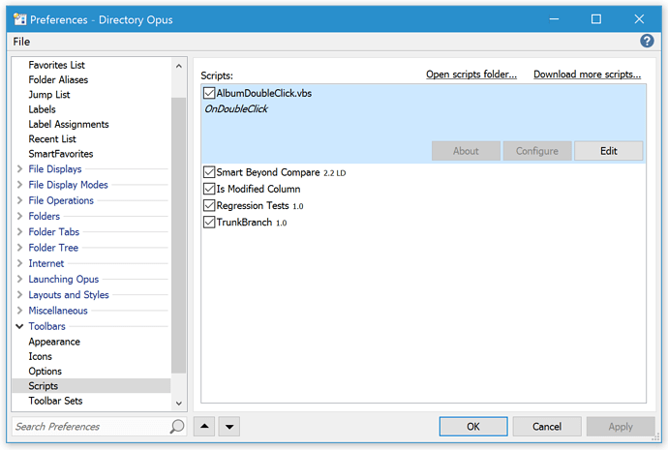Open the Appearance page under Toolbars
Screen dimensions: 668x450
[x=54, y=342]
